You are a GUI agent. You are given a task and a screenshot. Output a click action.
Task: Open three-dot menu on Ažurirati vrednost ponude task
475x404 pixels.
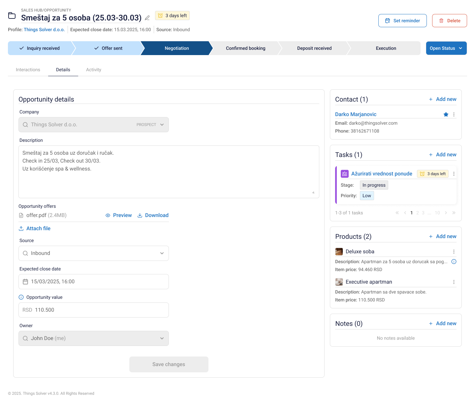(x=454, y=174)
